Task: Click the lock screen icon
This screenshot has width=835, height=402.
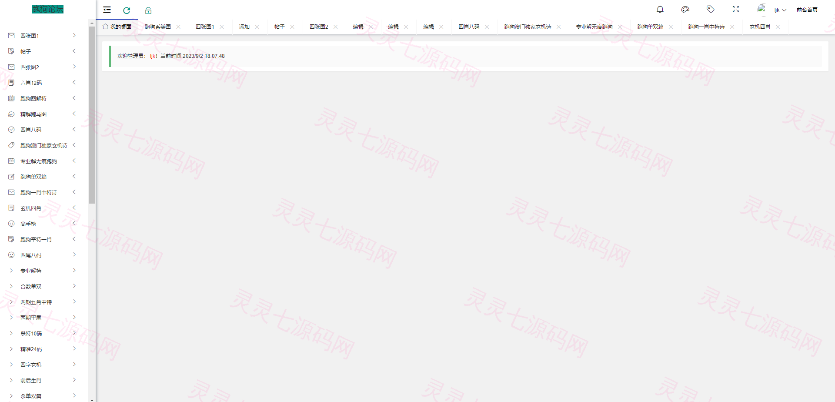Action: point(148,10)
